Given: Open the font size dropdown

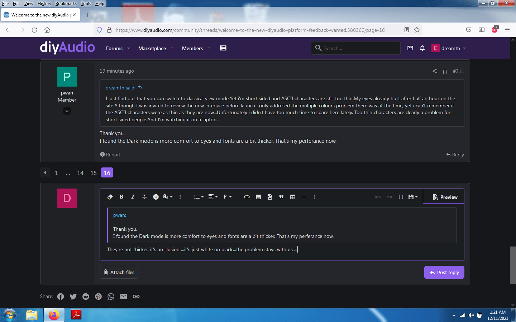Looking at the screenshot, I should click(x=168, y=197).
